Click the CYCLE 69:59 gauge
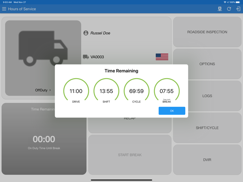 [136, 91]
